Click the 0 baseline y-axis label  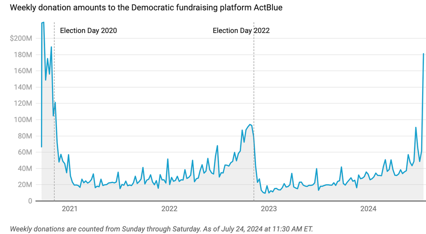pos(30,201)
